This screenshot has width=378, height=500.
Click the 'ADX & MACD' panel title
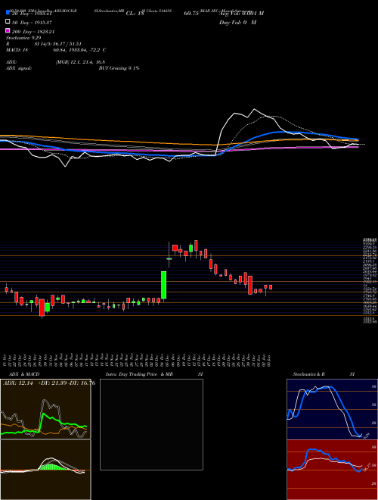24,374
